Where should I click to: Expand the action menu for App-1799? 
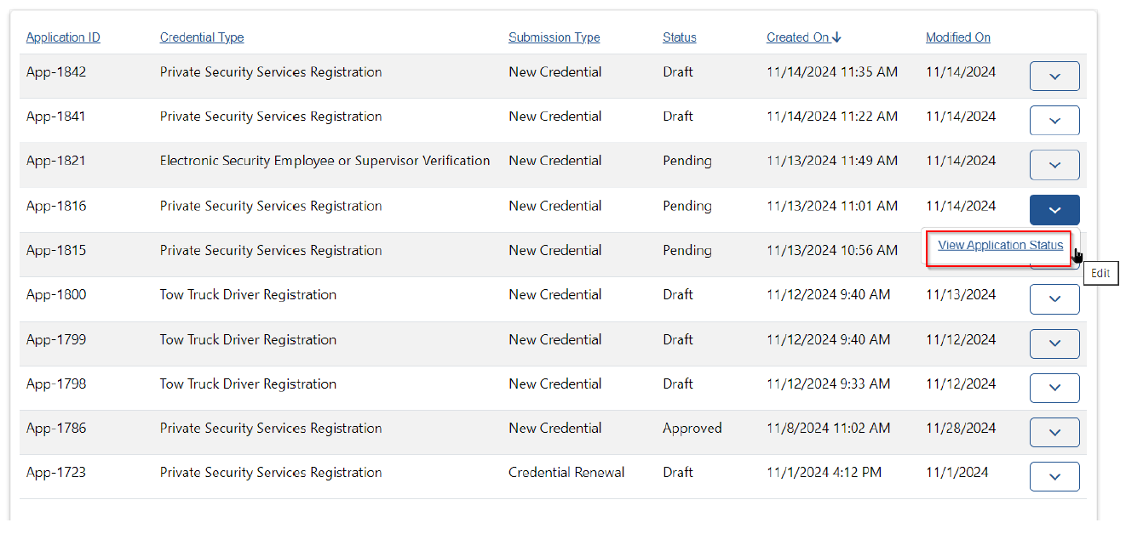[x=1054, y=344]
